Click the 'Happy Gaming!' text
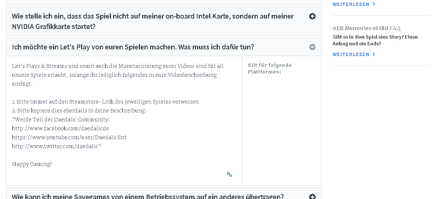Viewport: 435px width, 199px height. click(x=32, y=164)
